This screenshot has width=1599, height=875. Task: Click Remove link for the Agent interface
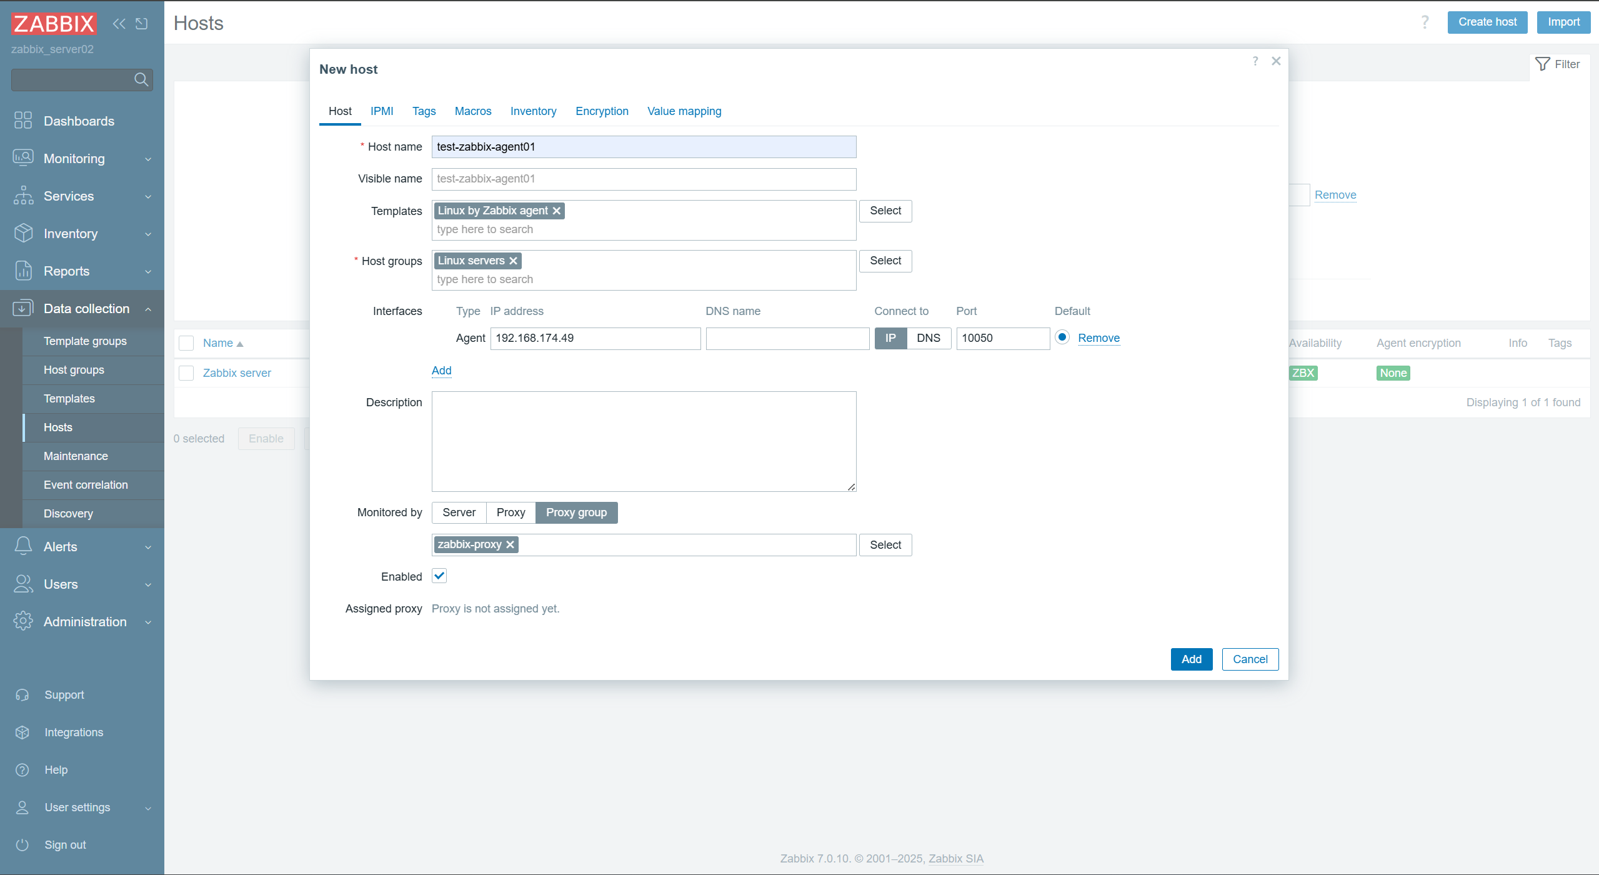(1098, 338)
